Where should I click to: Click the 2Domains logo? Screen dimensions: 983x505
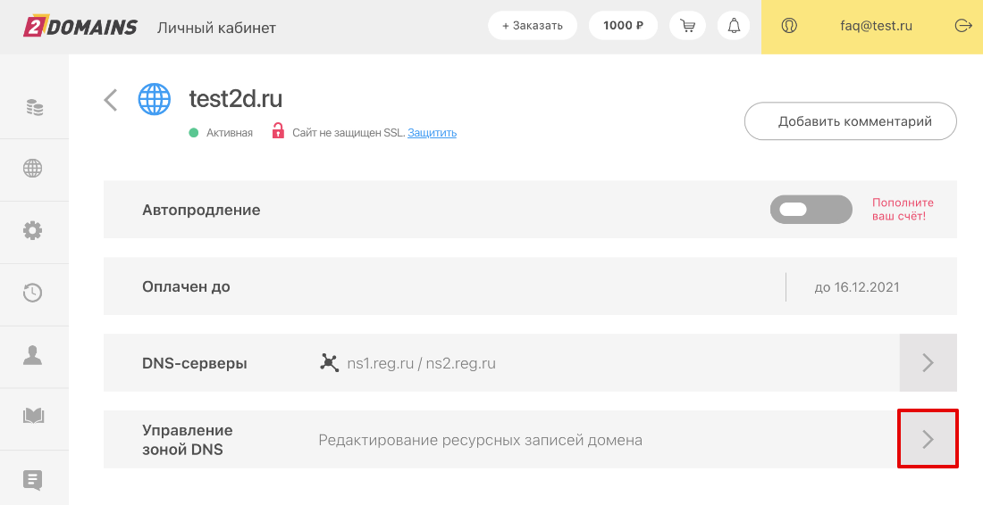(x=80, y=27)
